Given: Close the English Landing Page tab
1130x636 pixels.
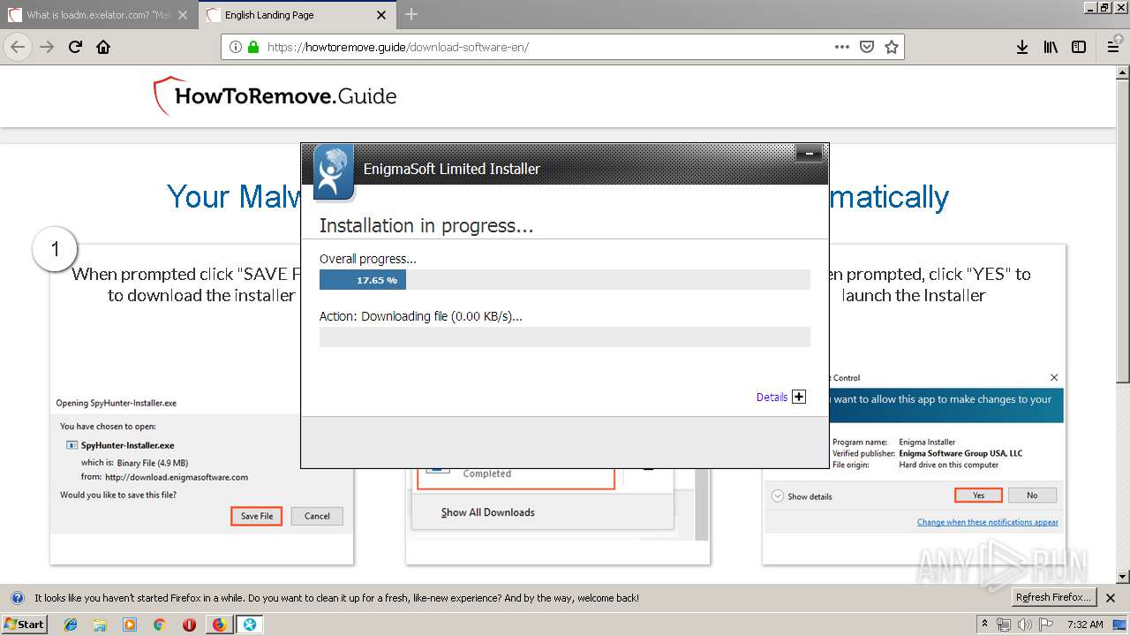Looking at the screenshot, I should [381, 15].
